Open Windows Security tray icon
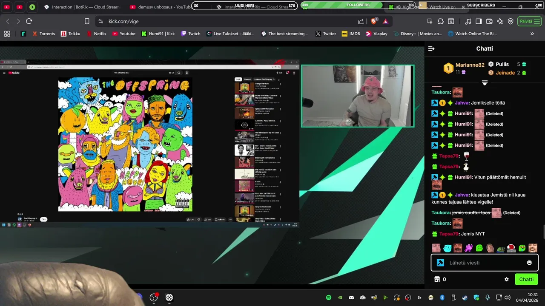Viewport: 545px width, 306px height. point(476,297)
